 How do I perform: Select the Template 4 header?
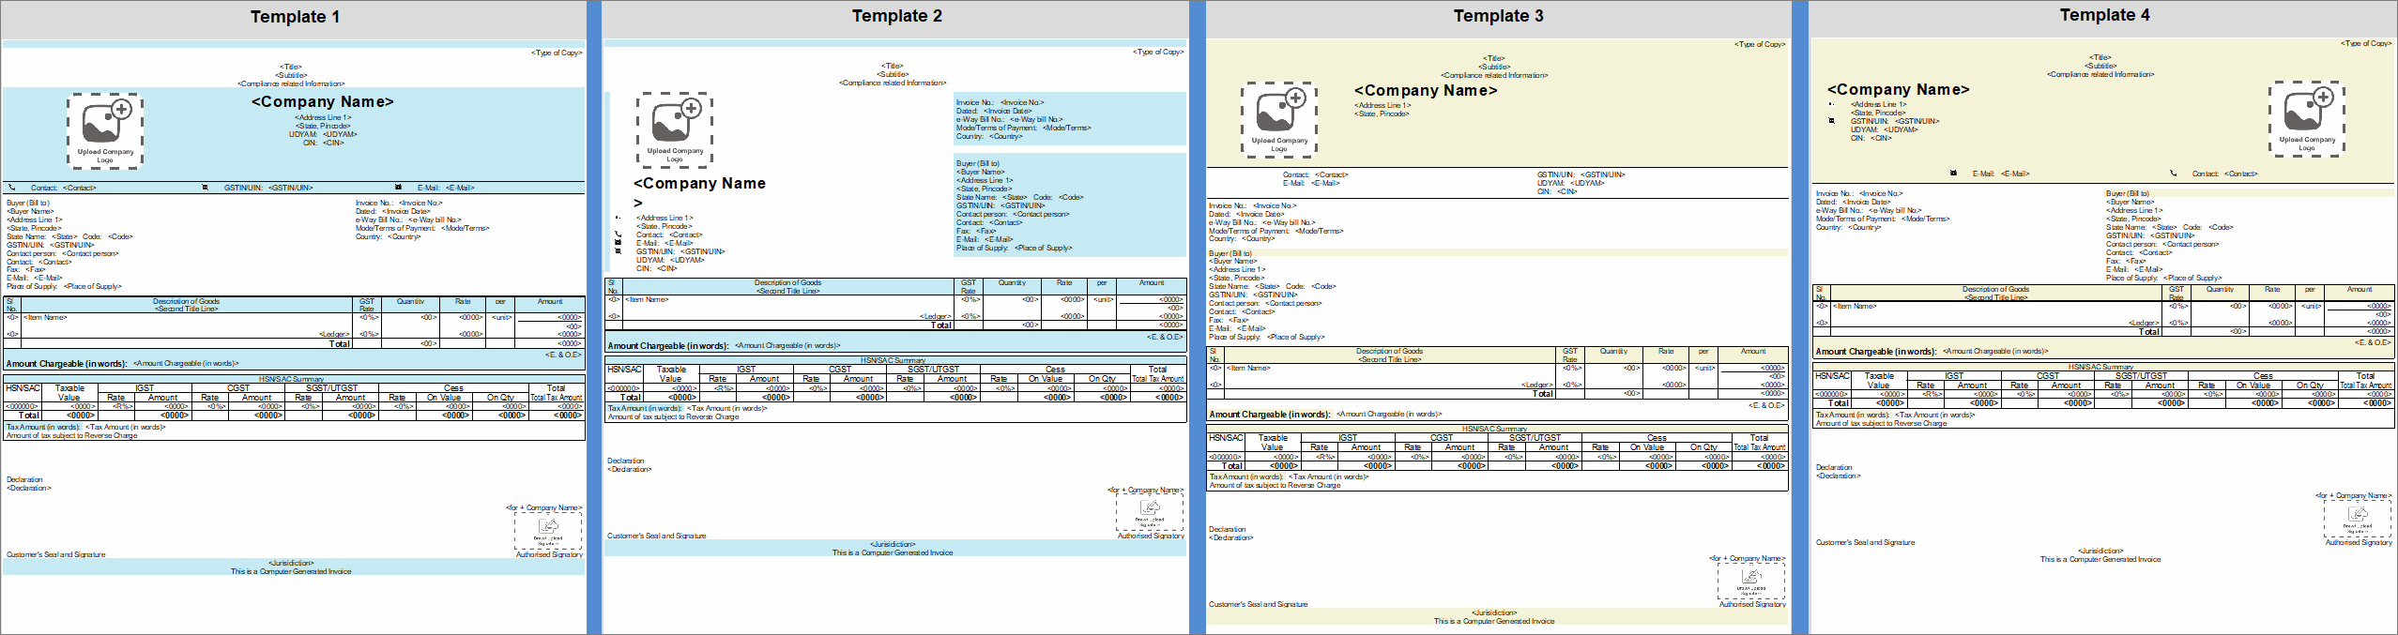click(2104, 15)
